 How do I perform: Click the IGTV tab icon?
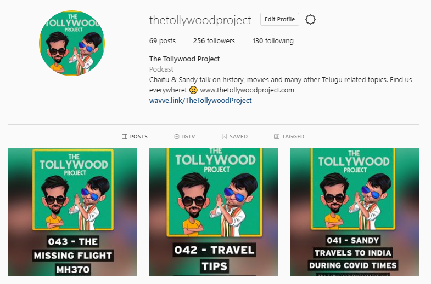point(177,136)
